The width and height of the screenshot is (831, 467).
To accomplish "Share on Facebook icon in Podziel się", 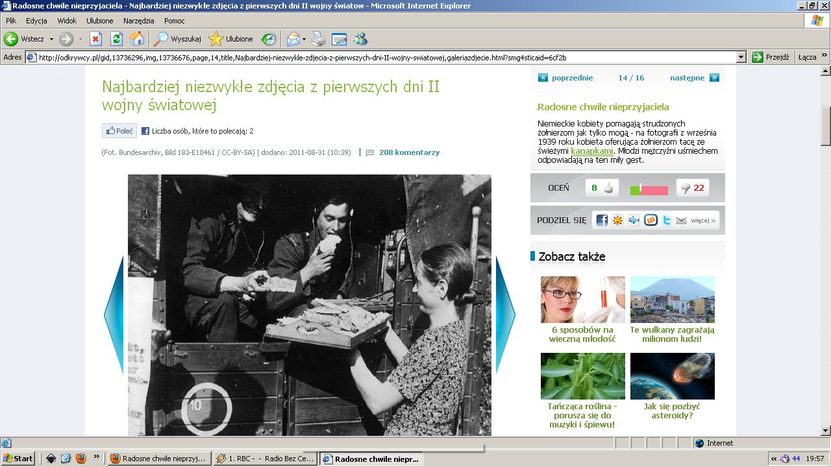I will point(602,220).
